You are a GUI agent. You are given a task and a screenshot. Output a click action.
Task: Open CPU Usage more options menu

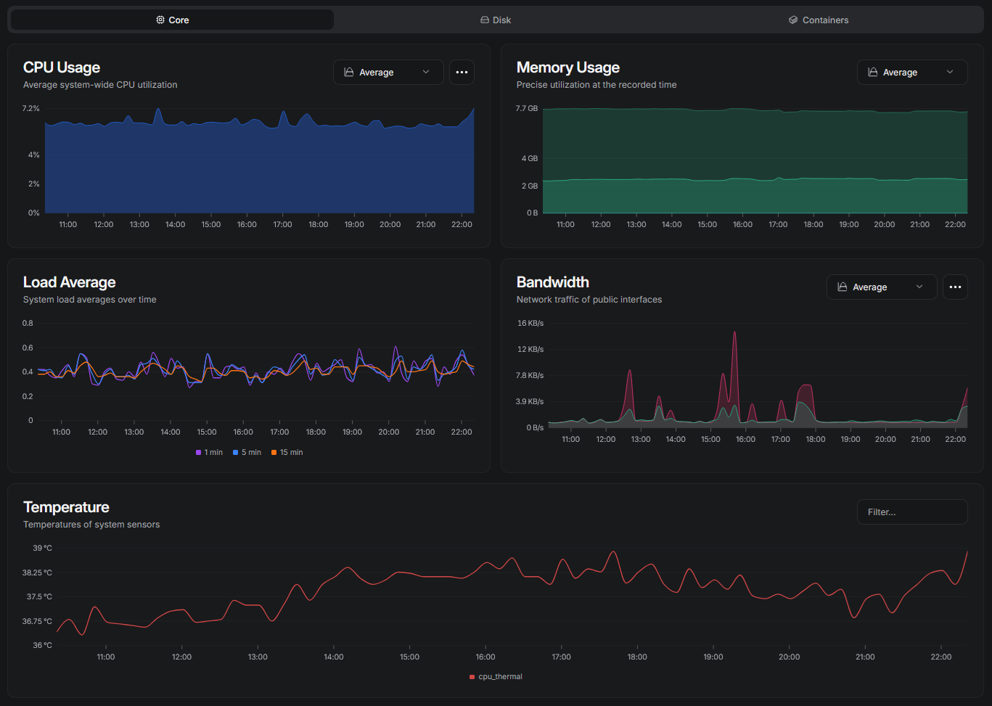click(x=462, y=72)
